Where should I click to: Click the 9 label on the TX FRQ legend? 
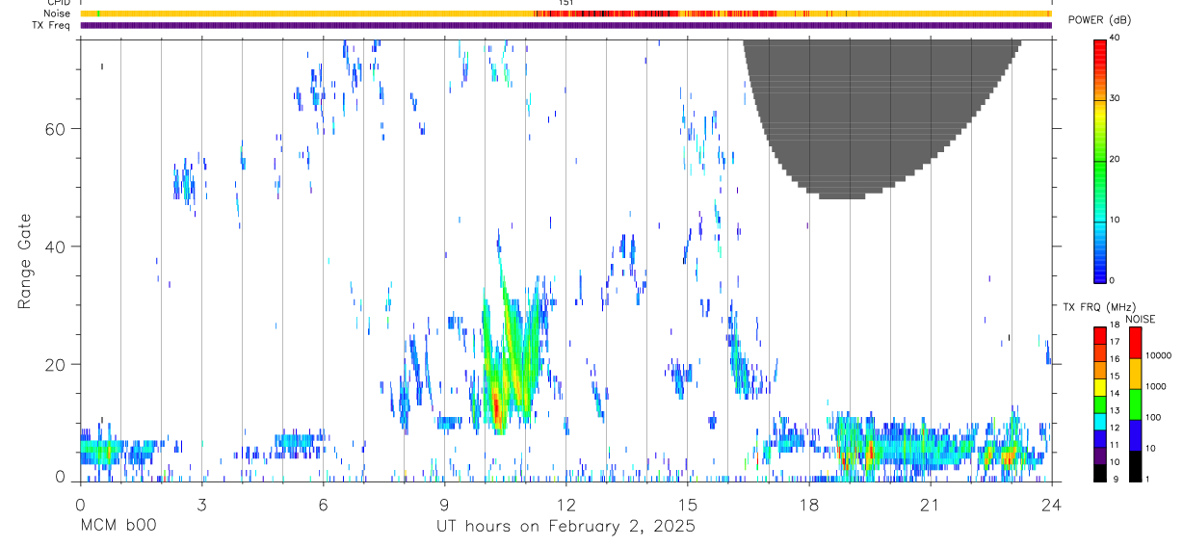pos(1114,479)
